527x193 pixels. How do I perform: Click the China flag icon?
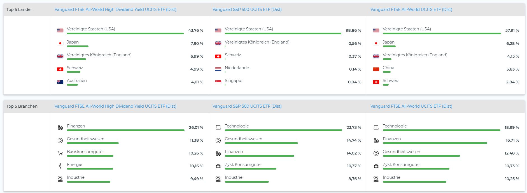(x=376, y=69)
